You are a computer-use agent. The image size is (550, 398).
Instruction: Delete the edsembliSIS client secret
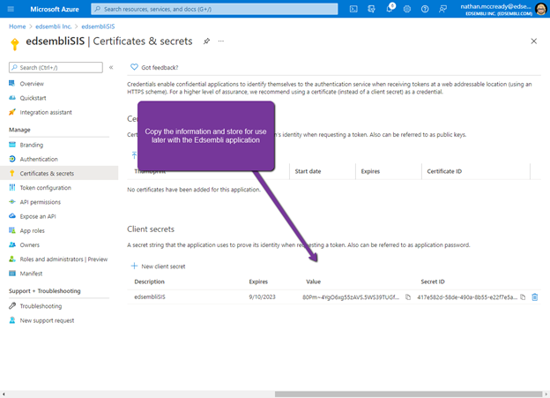[x=534, y=297]
